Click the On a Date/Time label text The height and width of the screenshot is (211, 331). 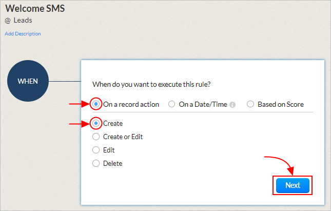pos(203,104)
